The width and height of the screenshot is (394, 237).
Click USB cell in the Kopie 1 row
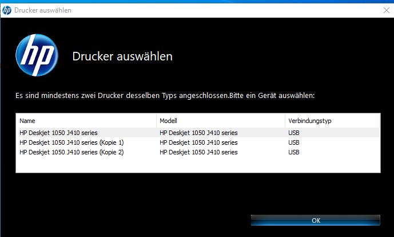pos(294,142)
